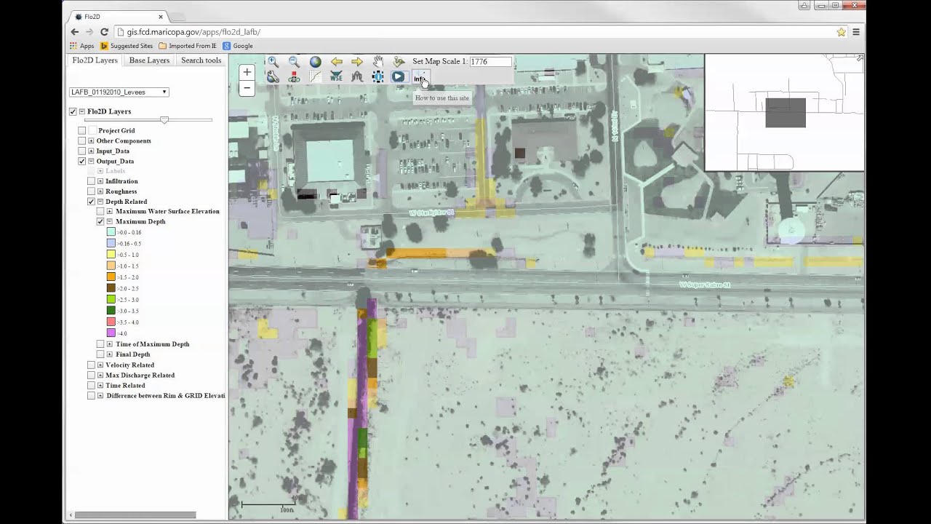Open the Google bookmark
Image resolution: width=931 pixels, height=524 pixels.
(x=238, y=46)
